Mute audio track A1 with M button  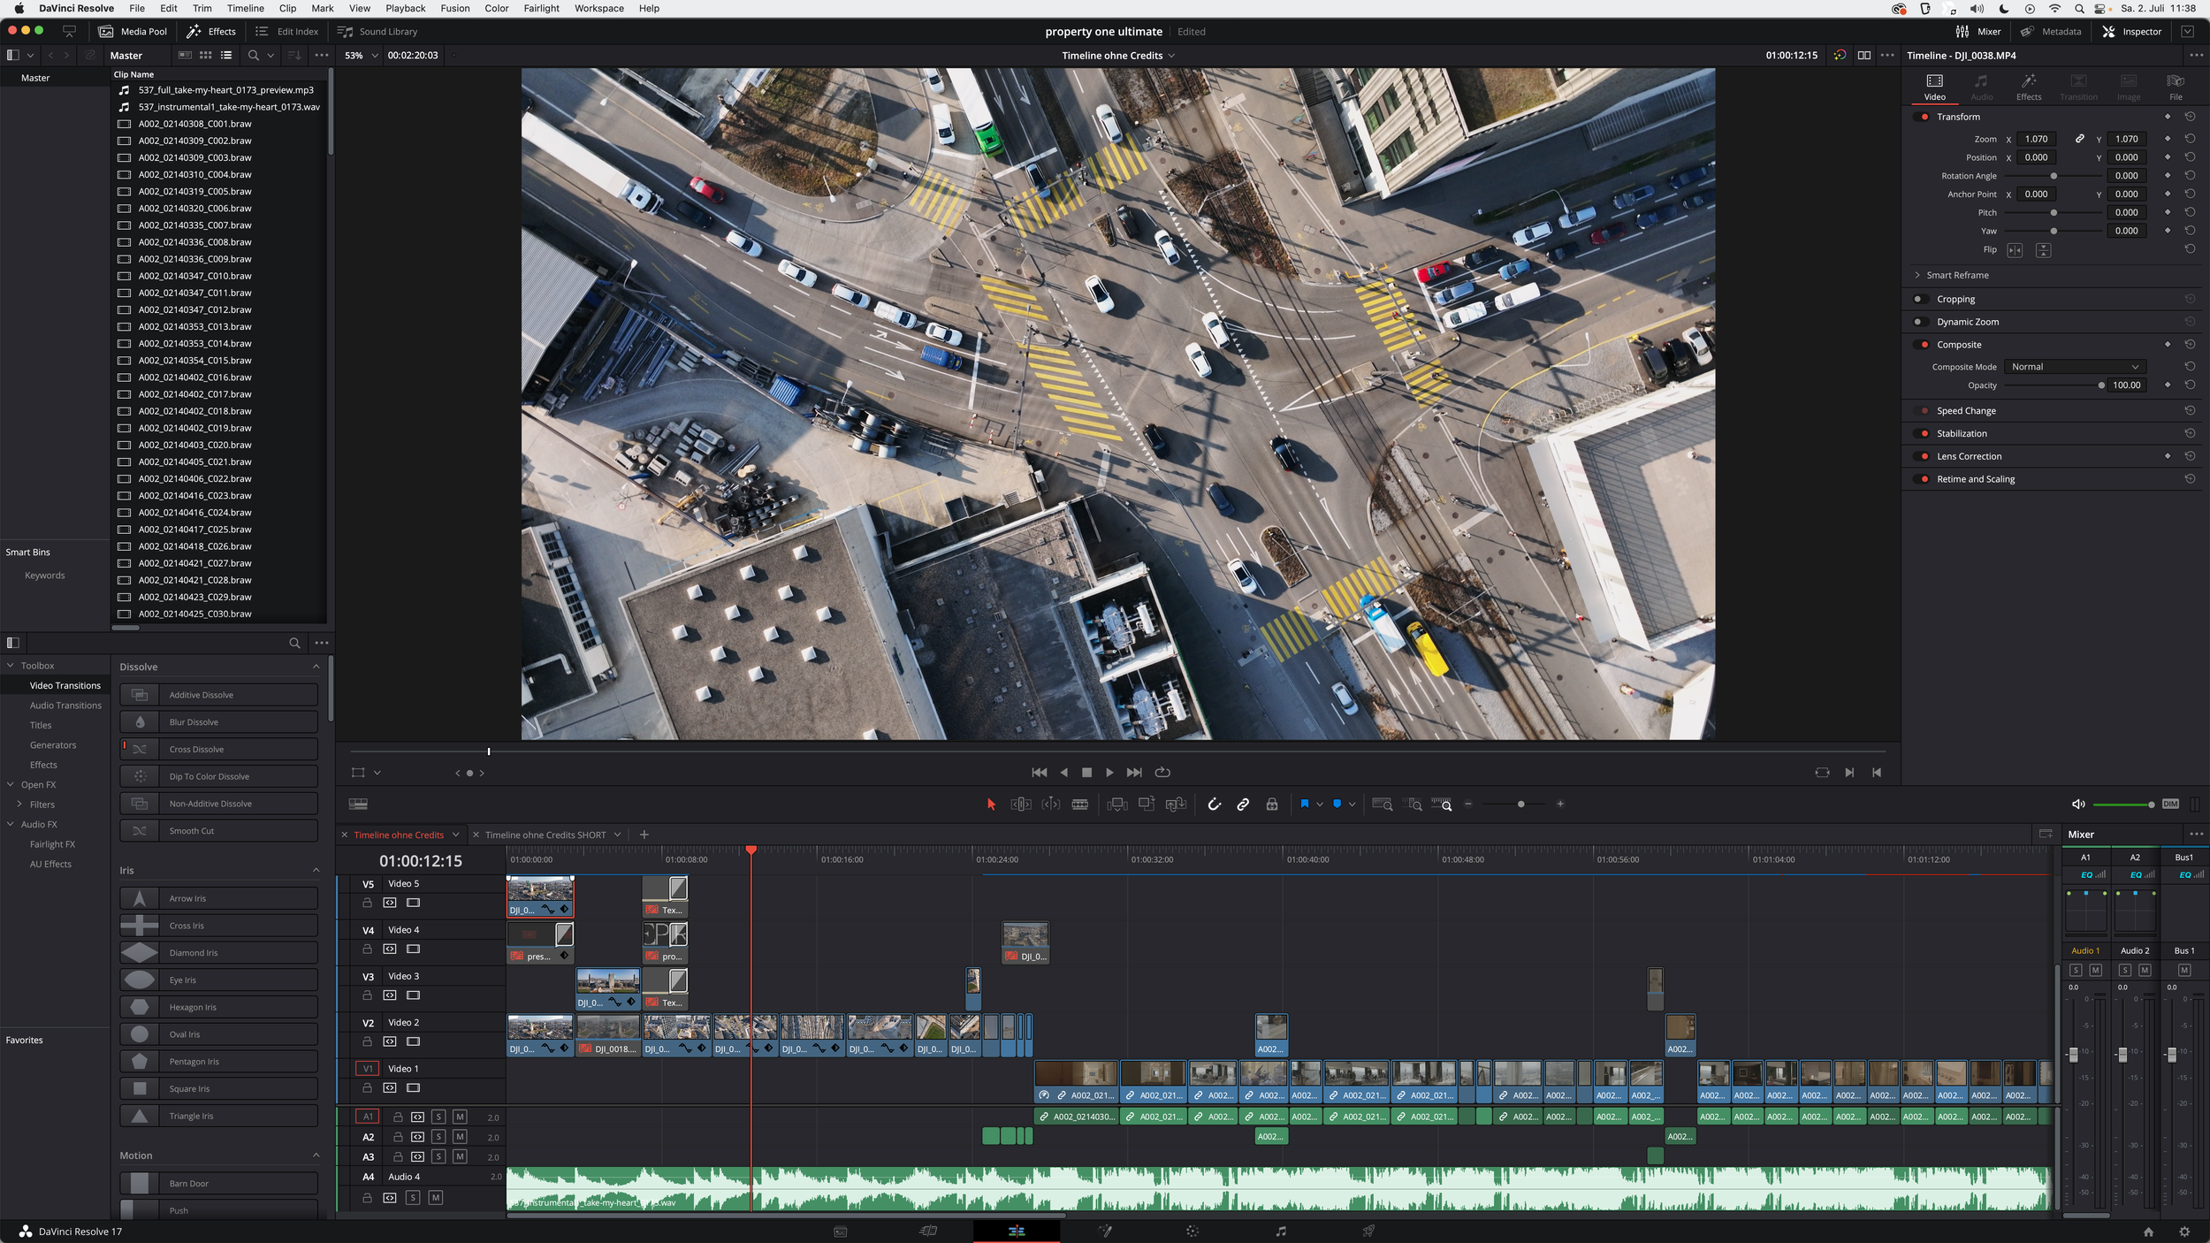460,1117
